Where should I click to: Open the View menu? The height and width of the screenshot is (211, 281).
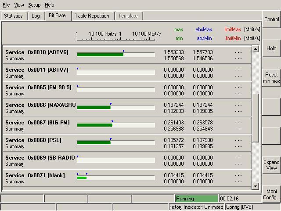click(x=19, y=5)
